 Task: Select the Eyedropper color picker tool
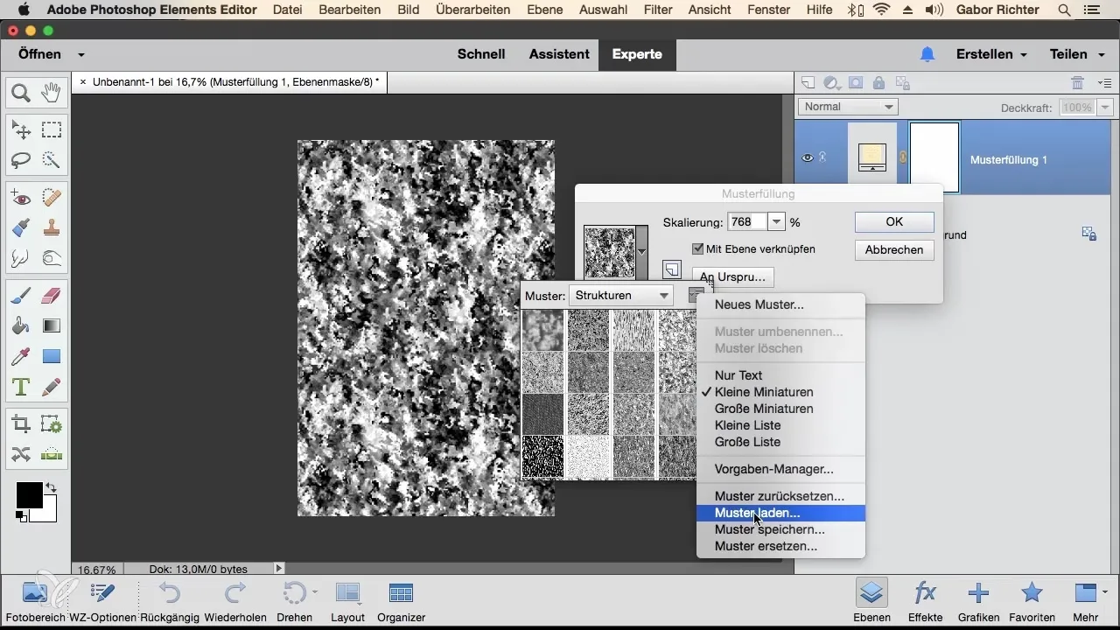21,356
